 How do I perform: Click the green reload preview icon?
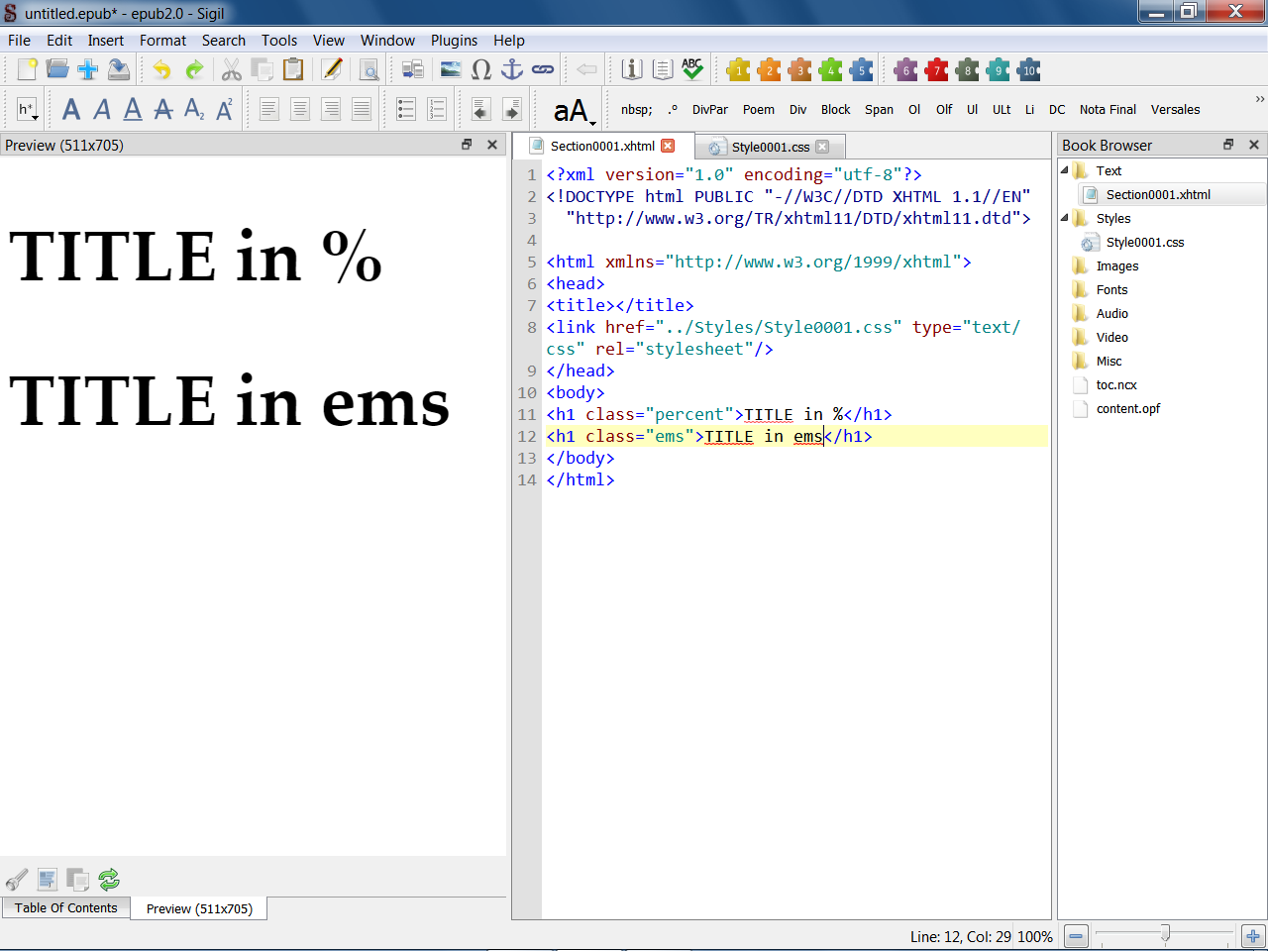tap(109, 879)
